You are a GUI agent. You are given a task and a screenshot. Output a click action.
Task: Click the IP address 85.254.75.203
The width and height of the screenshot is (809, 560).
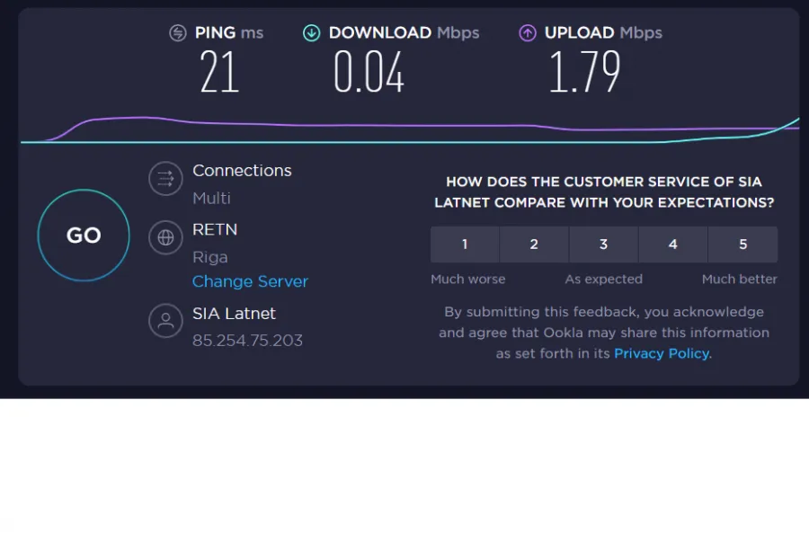(x=248, y=341)
